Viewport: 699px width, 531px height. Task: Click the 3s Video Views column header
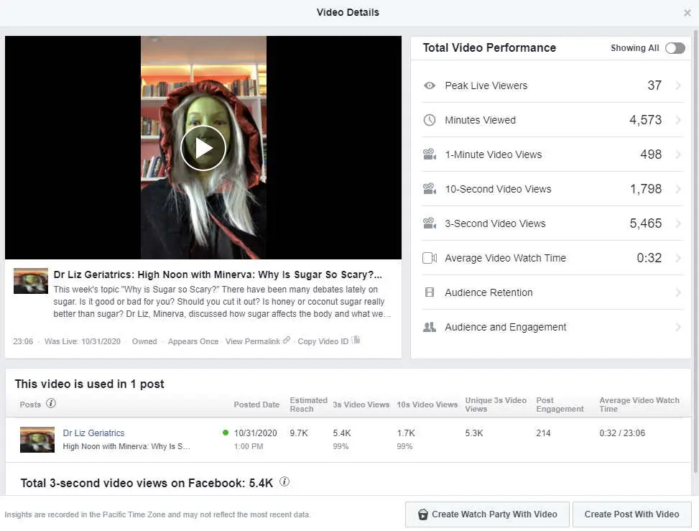click(361, 405)
